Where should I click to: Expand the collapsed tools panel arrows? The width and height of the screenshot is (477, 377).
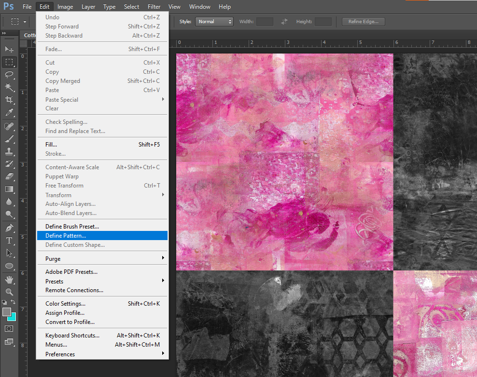click(x=4, y=33)
